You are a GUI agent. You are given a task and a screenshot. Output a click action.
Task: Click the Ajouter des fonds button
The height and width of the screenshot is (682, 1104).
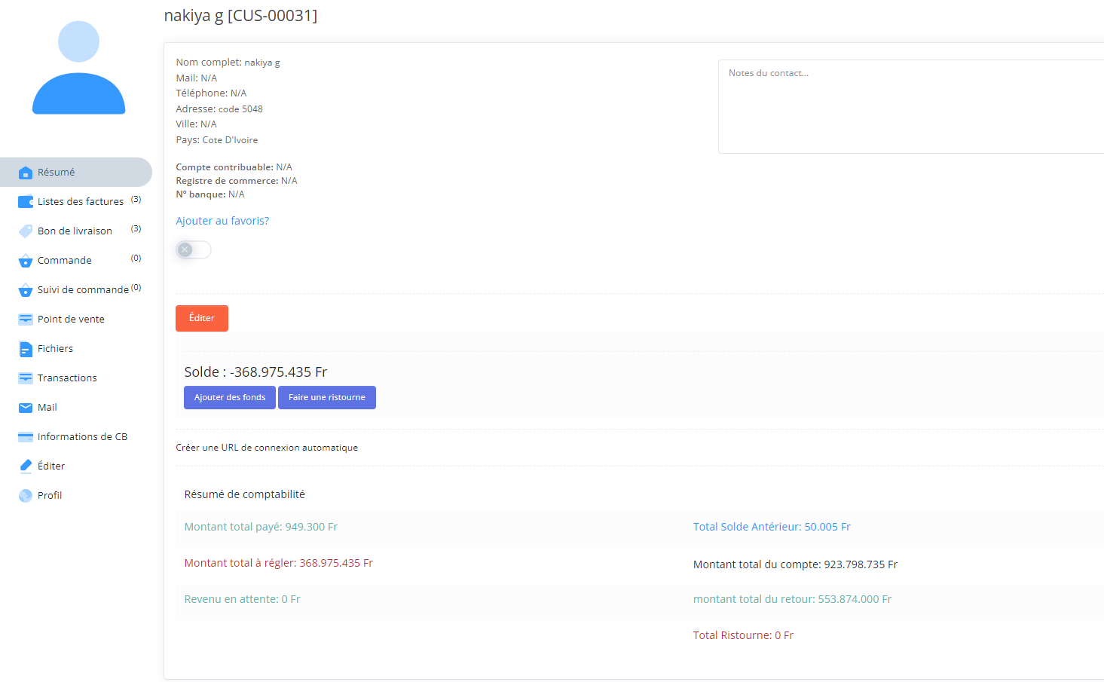click(x=230, y=397)
